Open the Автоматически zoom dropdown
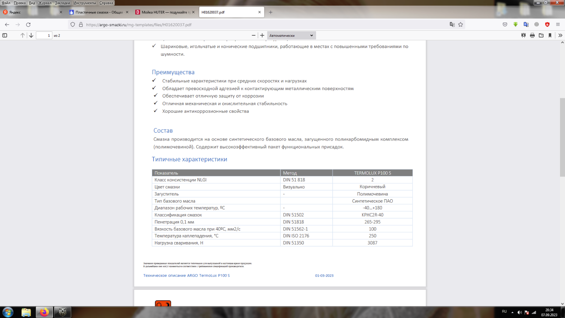This screenshot has width=565, height=318. [x=291, y=35]
